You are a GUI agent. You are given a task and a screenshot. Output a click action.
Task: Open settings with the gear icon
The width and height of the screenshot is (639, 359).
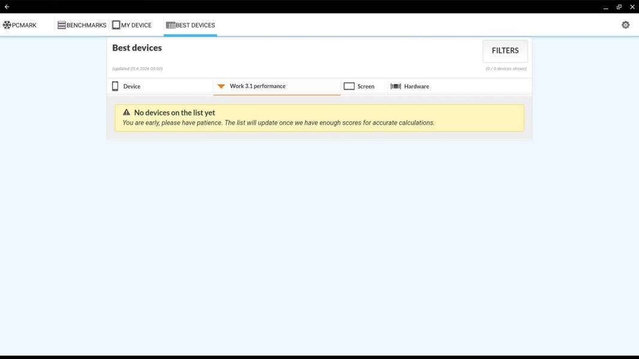[626, 25]
